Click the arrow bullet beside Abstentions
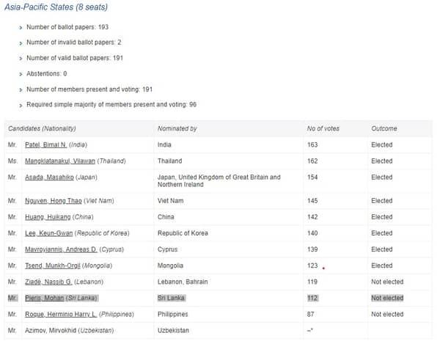 click(x=21, y=74)
